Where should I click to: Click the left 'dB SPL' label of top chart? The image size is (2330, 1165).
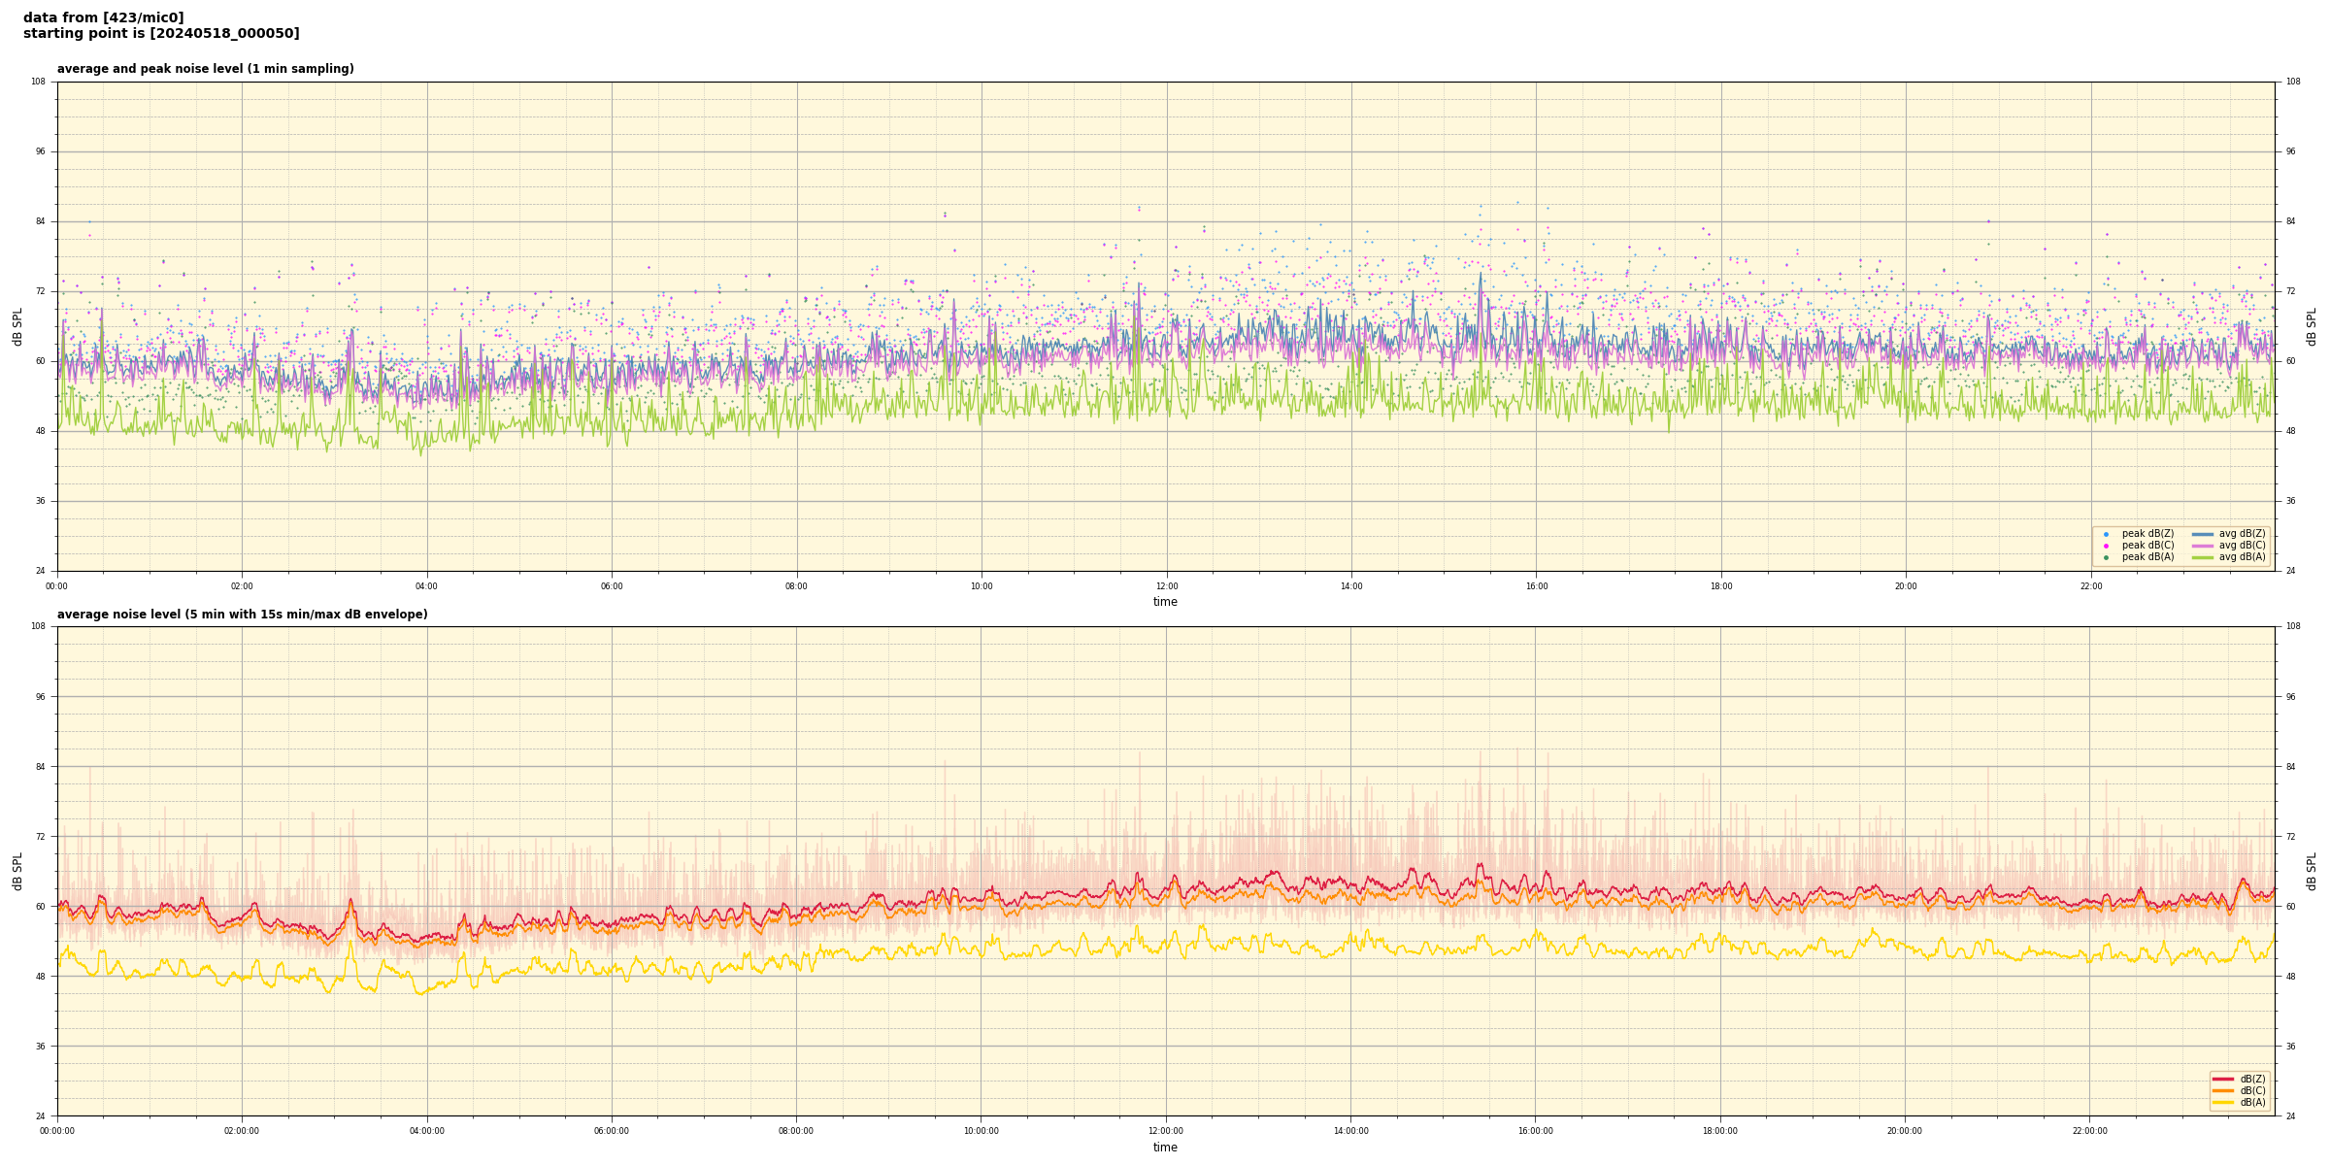point(17,326)
